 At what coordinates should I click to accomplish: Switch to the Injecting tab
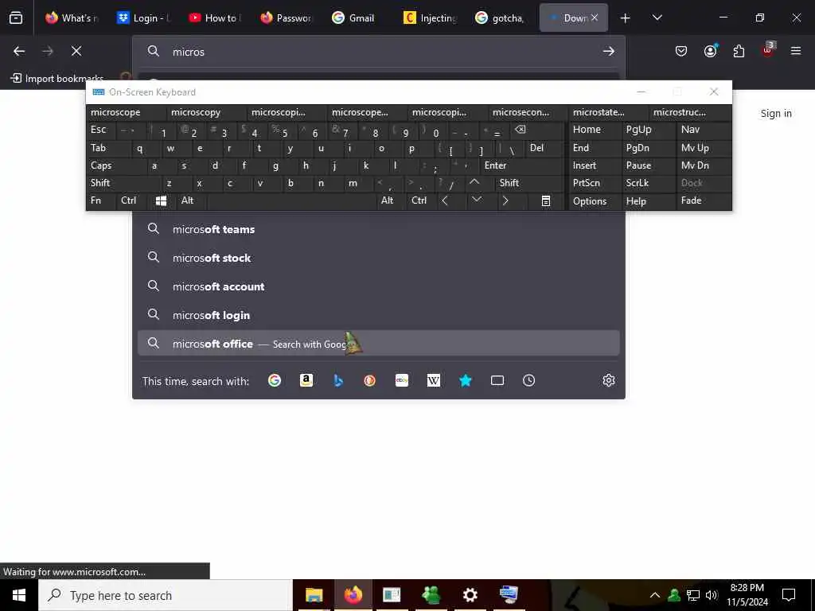(431, 18)
